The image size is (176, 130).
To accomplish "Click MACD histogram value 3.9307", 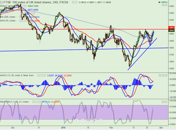I will click(51, 76).
